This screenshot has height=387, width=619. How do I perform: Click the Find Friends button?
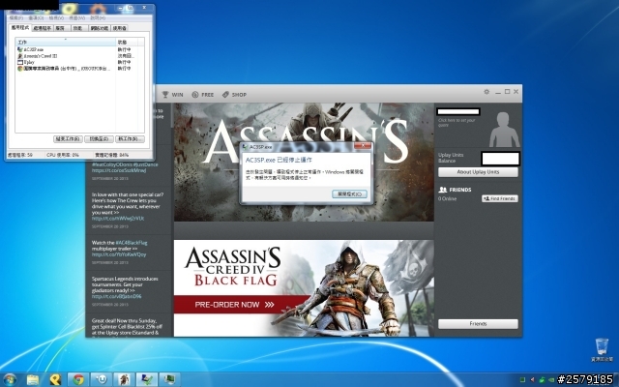tap(500, 198)
